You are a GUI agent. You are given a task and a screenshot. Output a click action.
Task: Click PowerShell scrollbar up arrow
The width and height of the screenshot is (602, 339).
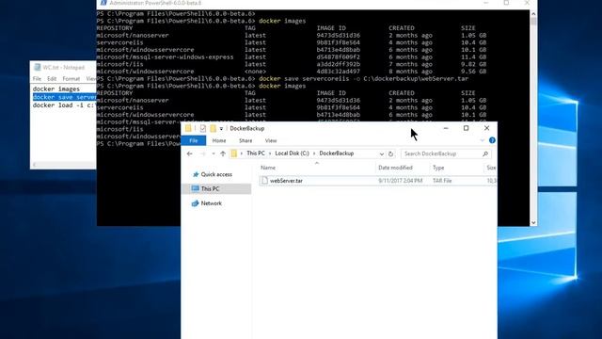pos(533,14)
